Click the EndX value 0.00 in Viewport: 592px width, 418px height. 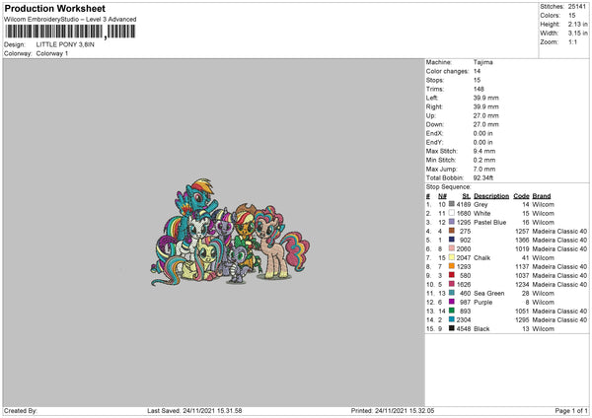(482, 133)
